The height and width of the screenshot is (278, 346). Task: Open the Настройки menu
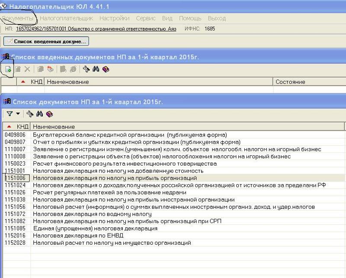point(114,18)
